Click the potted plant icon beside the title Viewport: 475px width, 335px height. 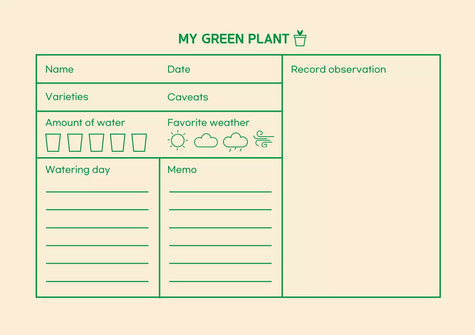(x=299, y=38)
